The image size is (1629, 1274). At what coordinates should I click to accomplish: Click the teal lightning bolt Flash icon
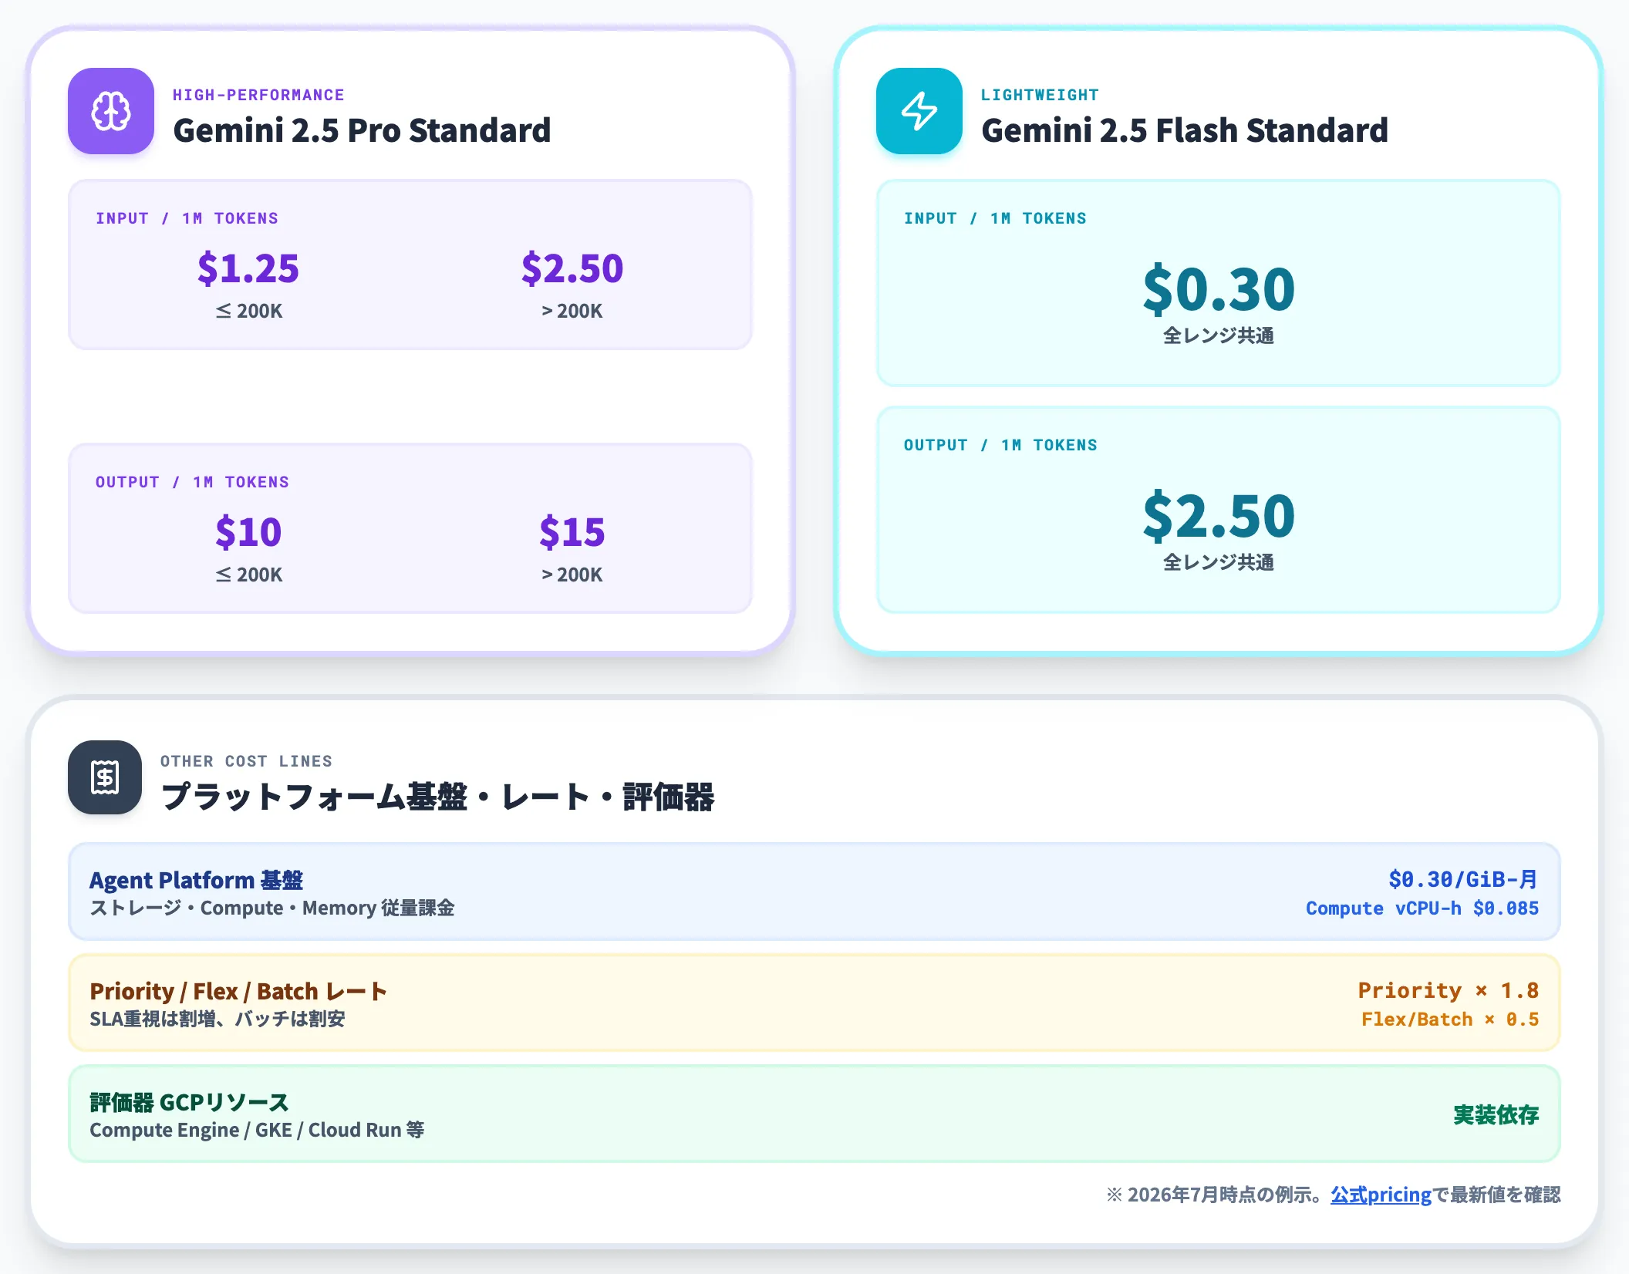pos(919,111)
